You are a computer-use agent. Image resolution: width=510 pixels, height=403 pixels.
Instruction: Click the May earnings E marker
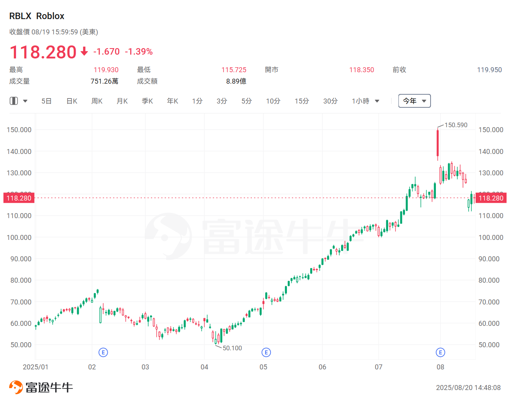click(266, 352)
